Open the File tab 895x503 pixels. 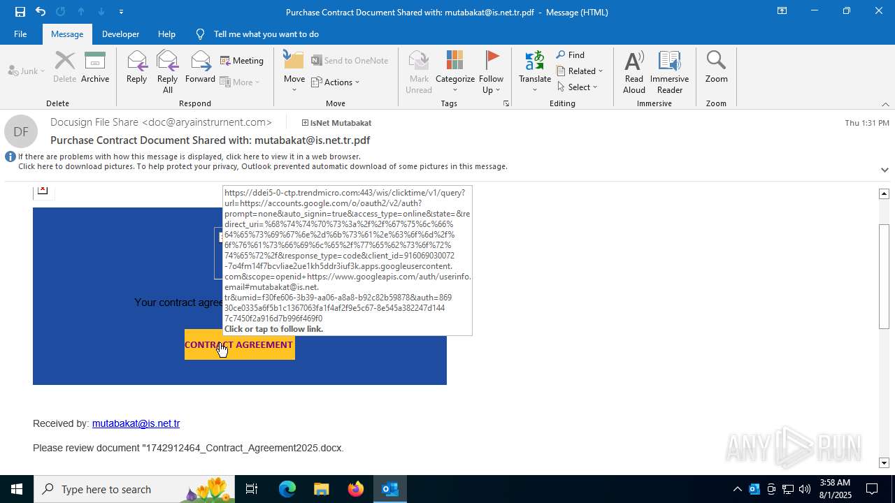pos(20,34)
